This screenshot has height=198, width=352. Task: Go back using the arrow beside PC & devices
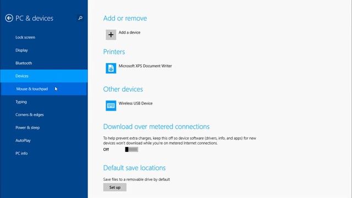[x=9, y=18]
